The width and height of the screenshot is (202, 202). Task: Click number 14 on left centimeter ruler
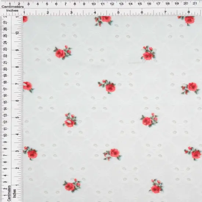click(6, 109)
